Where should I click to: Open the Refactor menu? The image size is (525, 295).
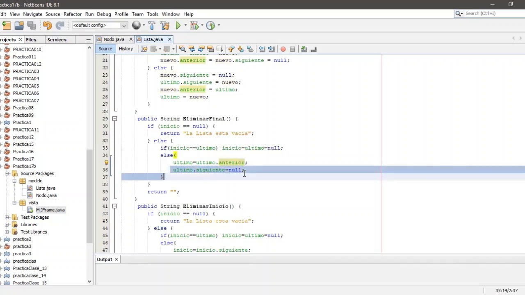point(73,14)
